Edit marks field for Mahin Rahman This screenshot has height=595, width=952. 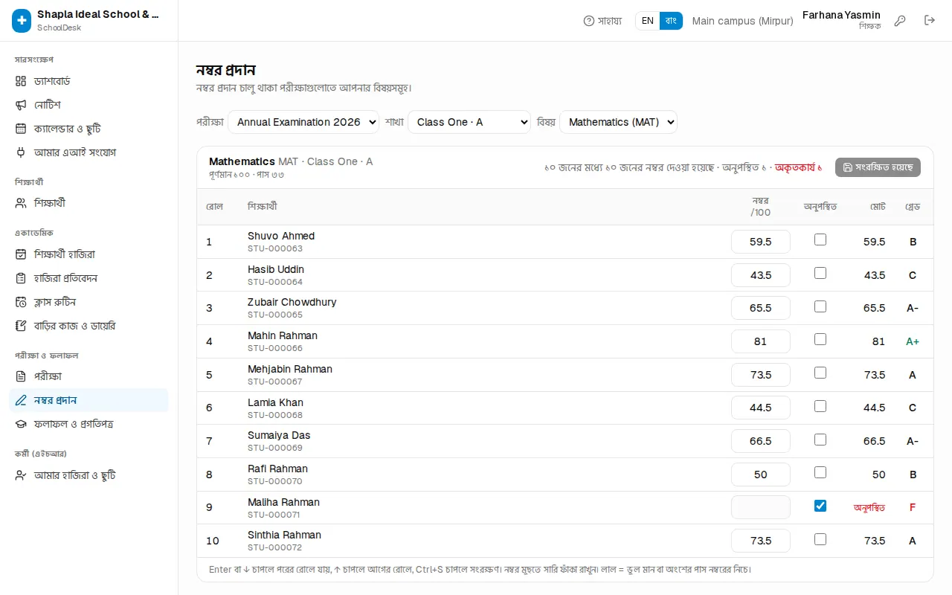761,341
